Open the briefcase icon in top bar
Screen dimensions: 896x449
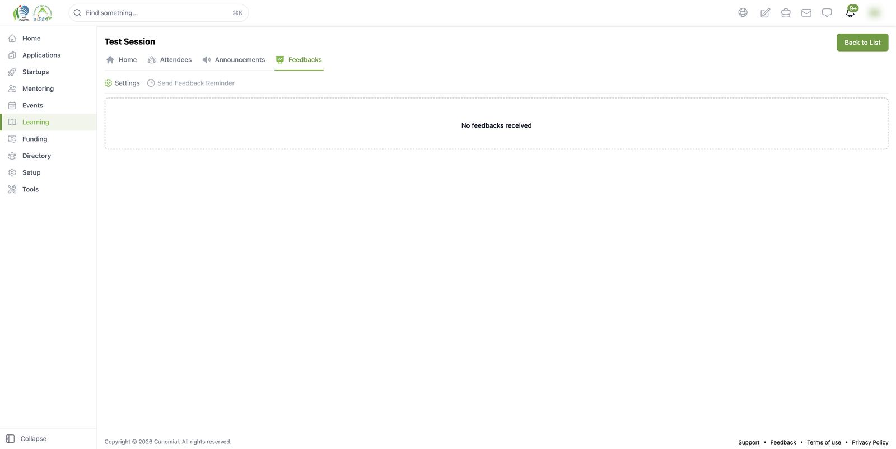pos(786,12)
